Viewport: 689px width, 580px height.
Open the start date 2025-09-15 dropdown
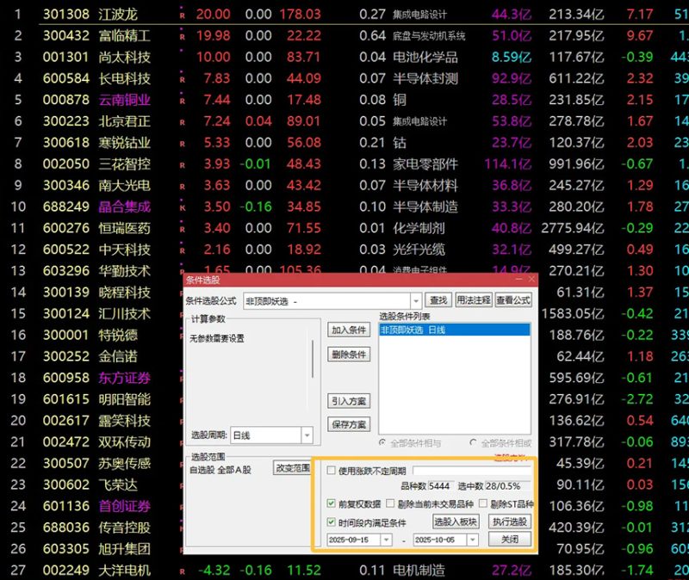tap(386, 540)
